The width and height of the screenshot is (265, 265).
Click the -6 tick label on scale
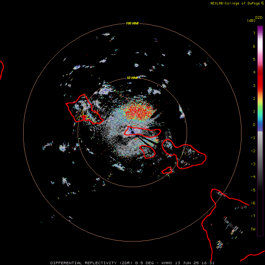pos(253,203)
